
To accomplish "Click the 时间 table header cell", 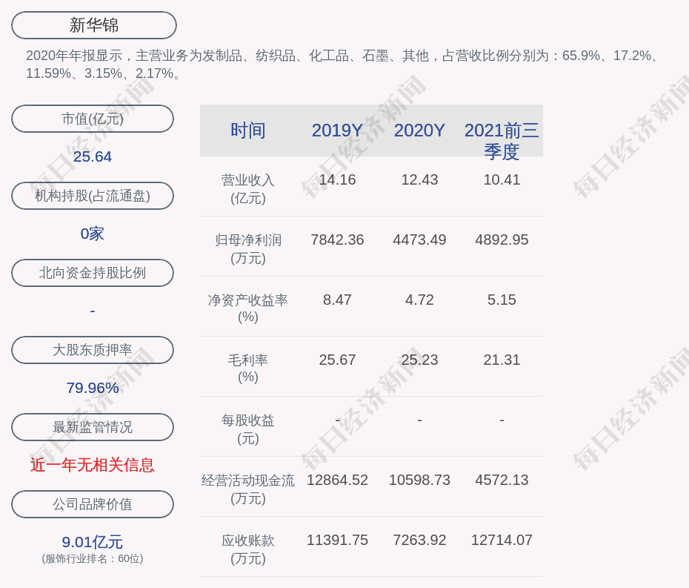I will pyautogui.click(x=247, y=131).
